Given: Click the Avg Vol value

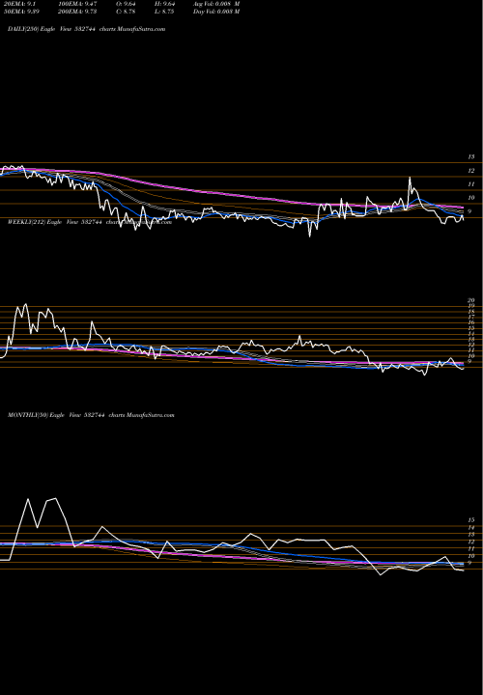Looking at the screenshot, I should click(x=216, y=4).
